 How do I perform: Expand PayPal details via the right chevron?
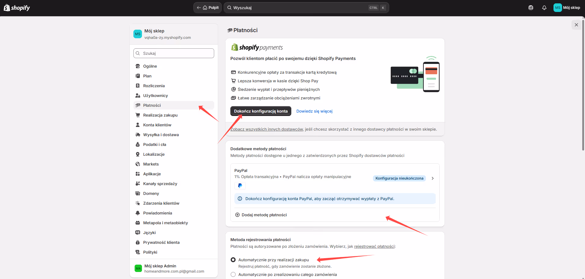pos(433,178)
